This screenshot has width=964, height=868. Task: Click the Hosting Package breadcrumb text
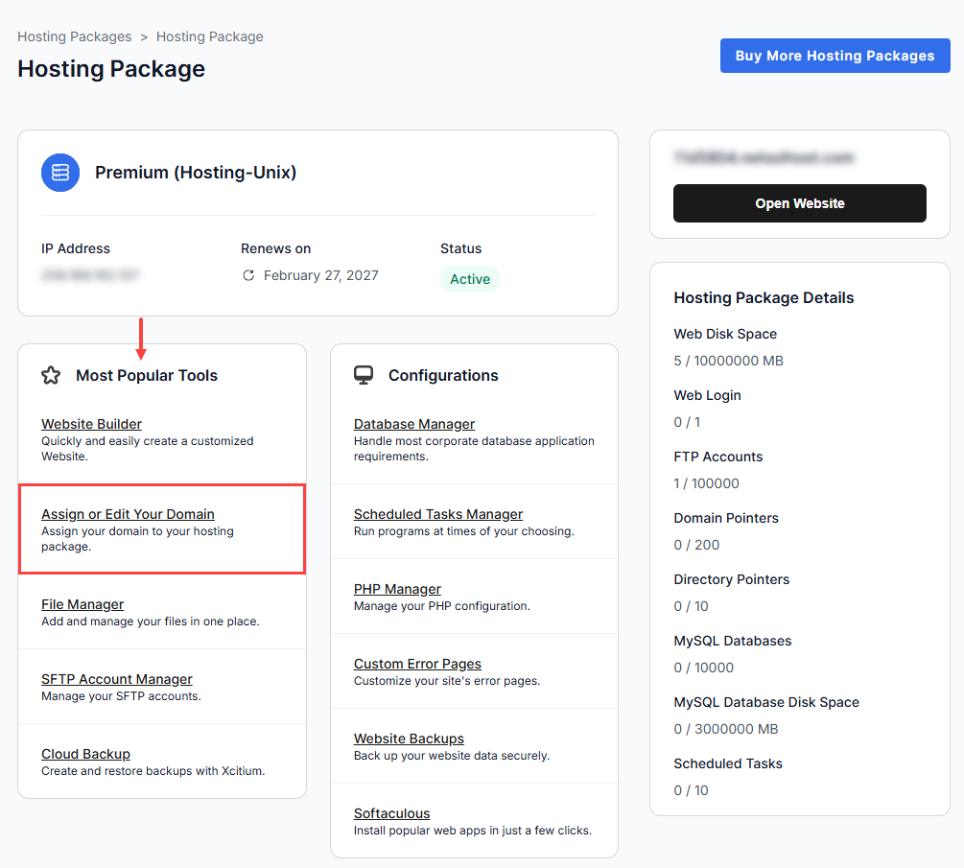[210, 36]
